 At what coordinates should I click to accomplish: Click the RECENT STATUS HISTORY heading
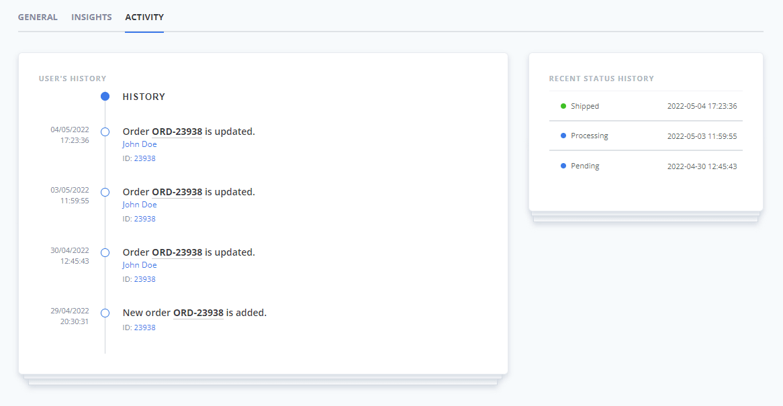(x=601, y=79)
